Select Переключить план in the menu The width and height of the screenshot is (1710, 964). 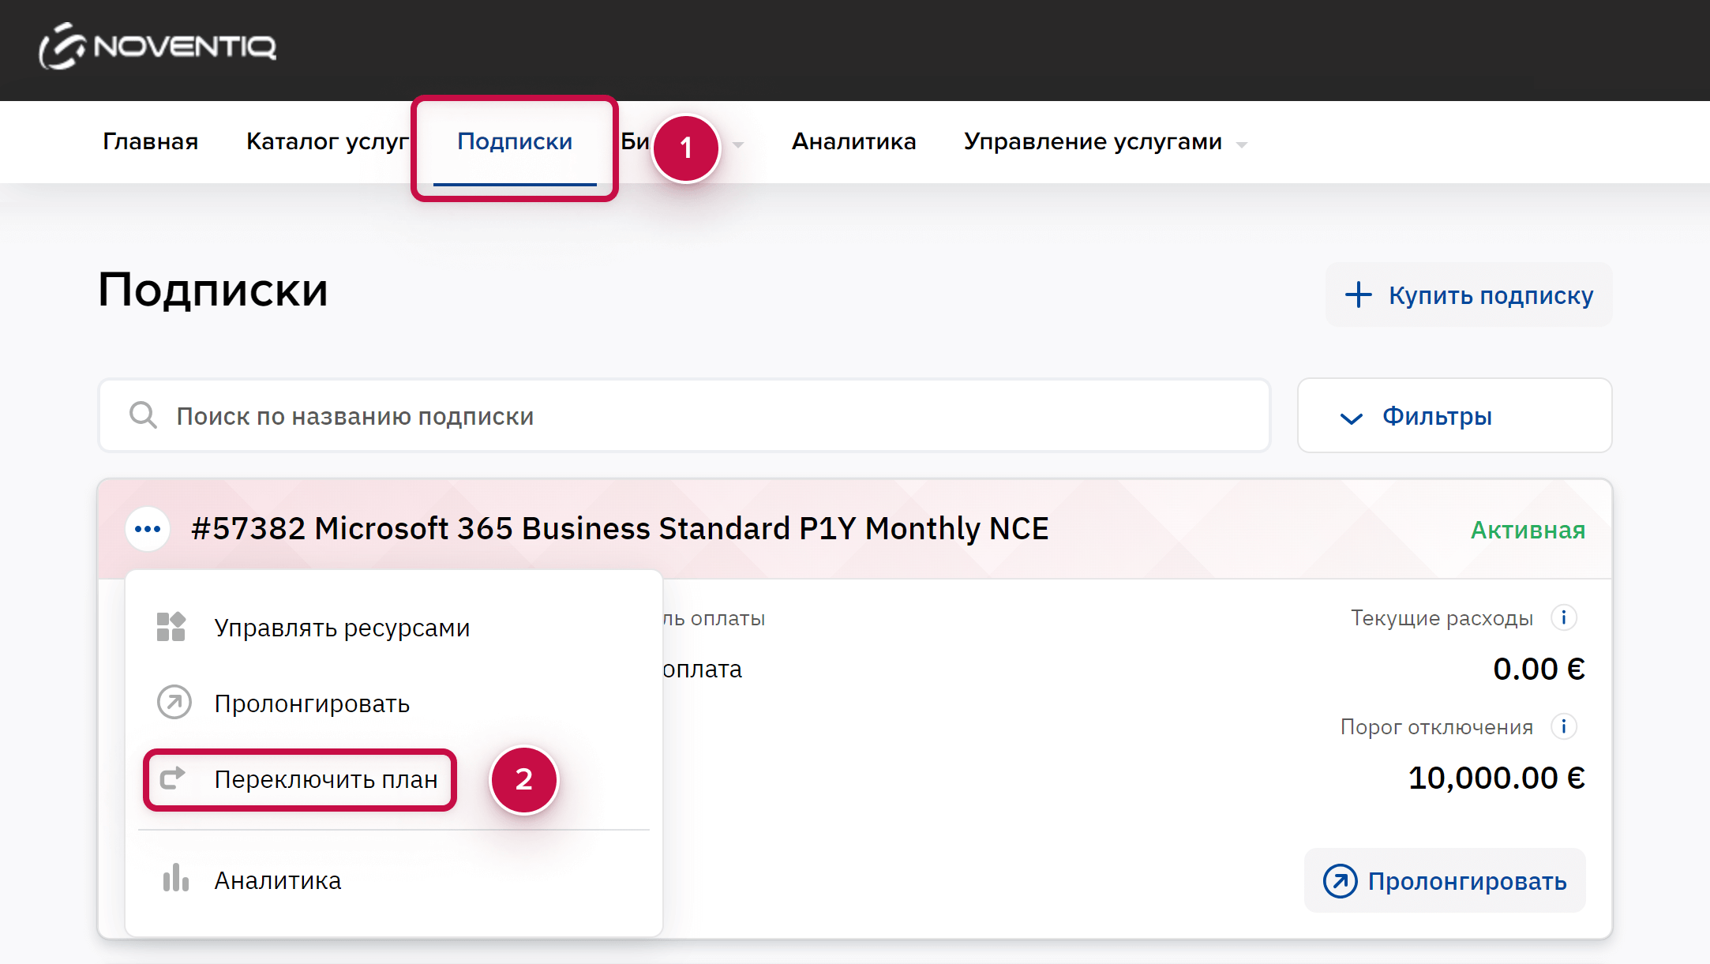coord(325,779)
